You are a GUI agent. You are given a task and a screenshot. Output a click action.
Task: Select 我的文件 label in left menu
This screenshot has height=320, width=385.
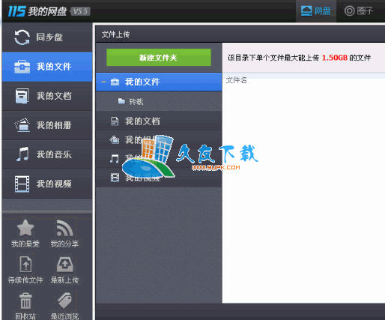[54, 67]
